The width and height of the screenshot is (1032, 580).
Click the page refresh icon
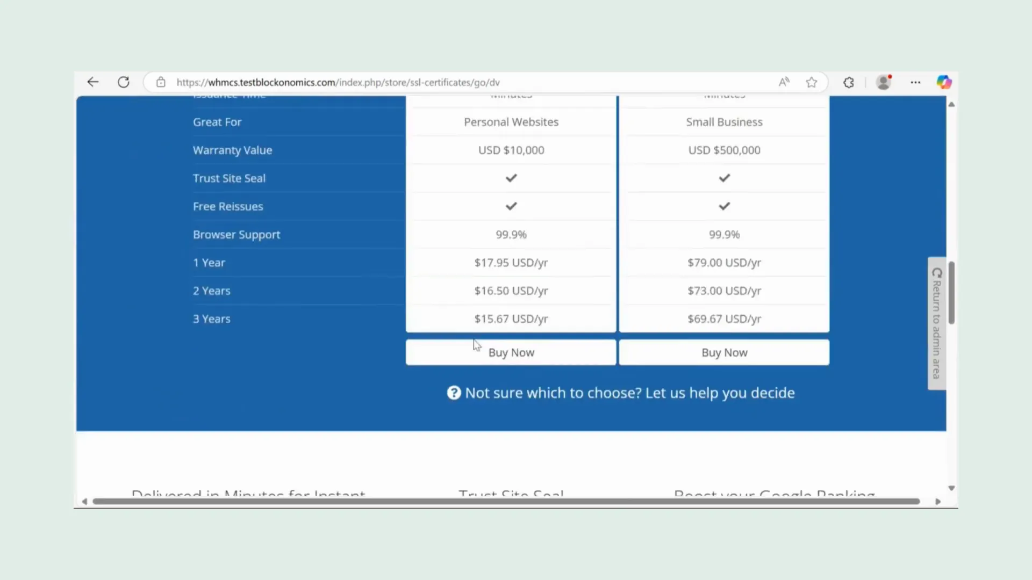pos(123,82)
